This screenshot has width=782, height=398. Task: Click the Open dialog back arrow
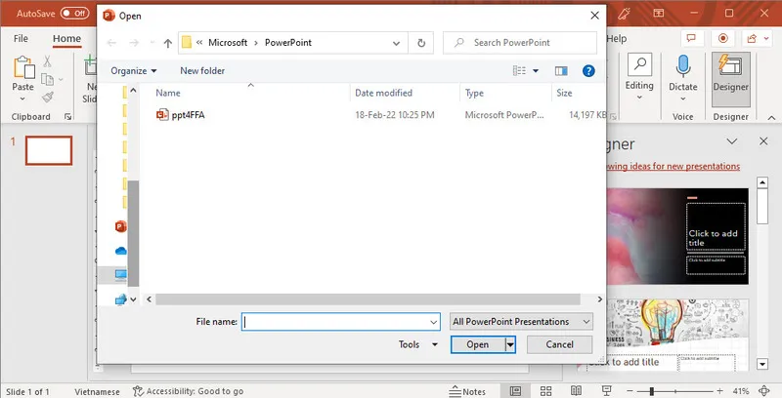(111, 43)
